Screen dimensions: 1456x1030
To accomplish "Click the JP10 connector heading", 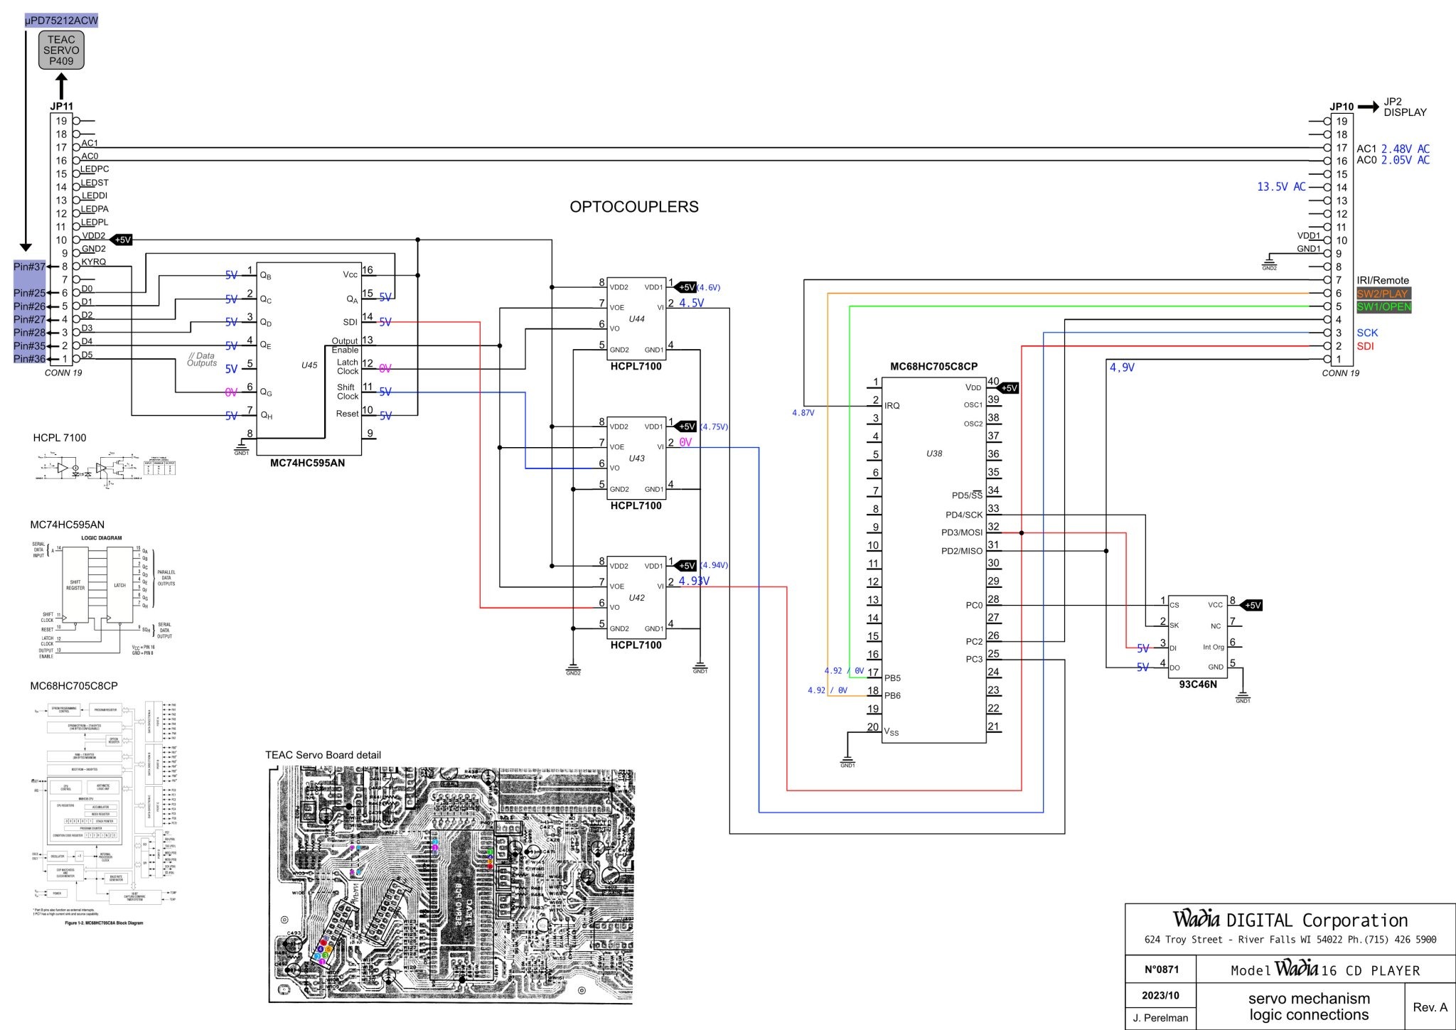I will pyautogui.click(x=1342, y=107).
